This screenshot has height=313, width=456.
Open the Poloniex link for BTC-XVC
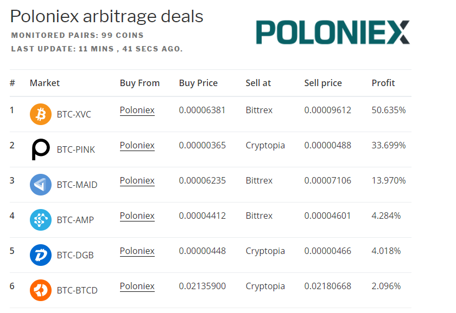click(137, 110)
